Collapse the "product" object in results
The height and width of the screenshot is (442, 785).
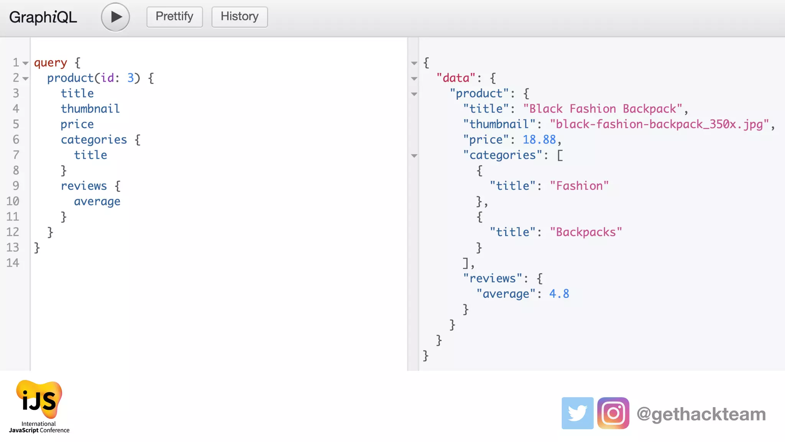[414, 94]
